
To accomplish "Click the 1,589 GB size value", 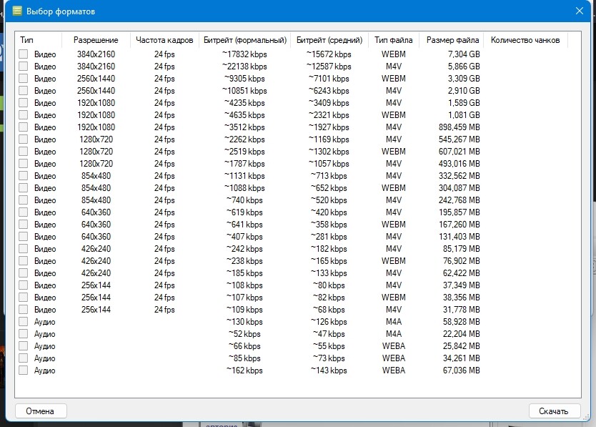I will pos(464,103).
